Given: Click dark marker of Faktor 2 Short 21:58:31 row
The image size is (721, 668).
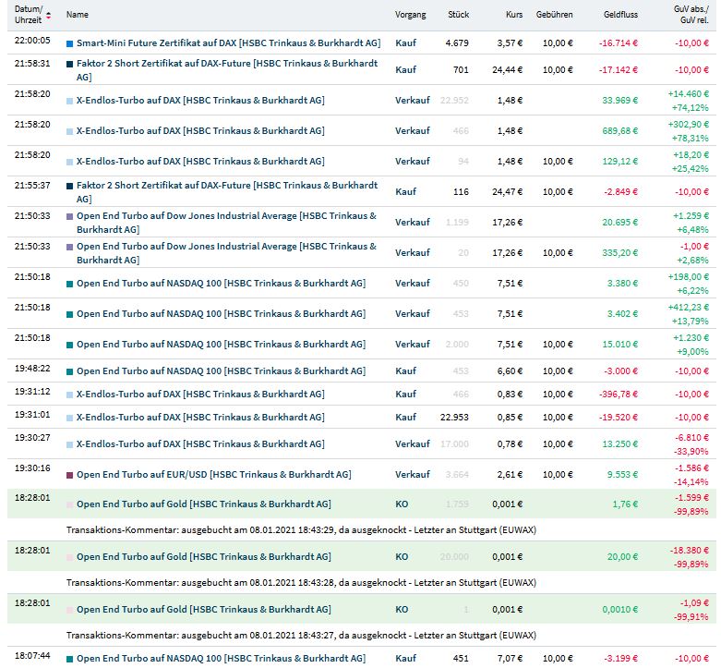Looking at the screenshot, I should (x=70, y=64).
